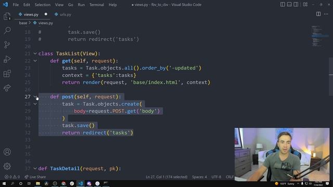Open the Customize Layout icon
Screen dimensions: 333x187
coord(305,5)
